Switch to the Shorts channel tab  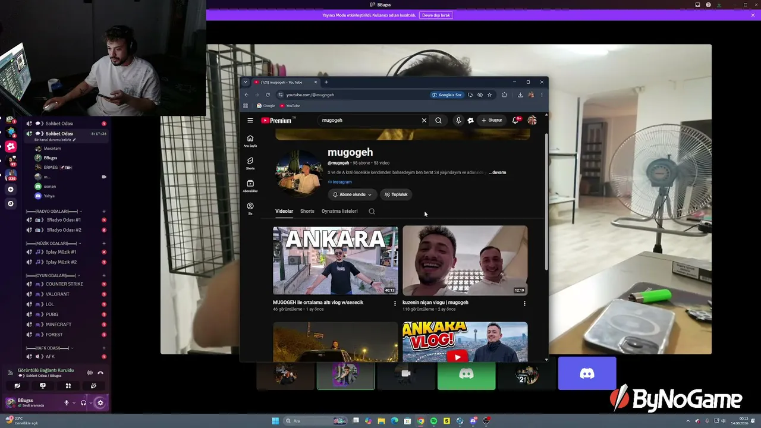[x=307, y=211]
